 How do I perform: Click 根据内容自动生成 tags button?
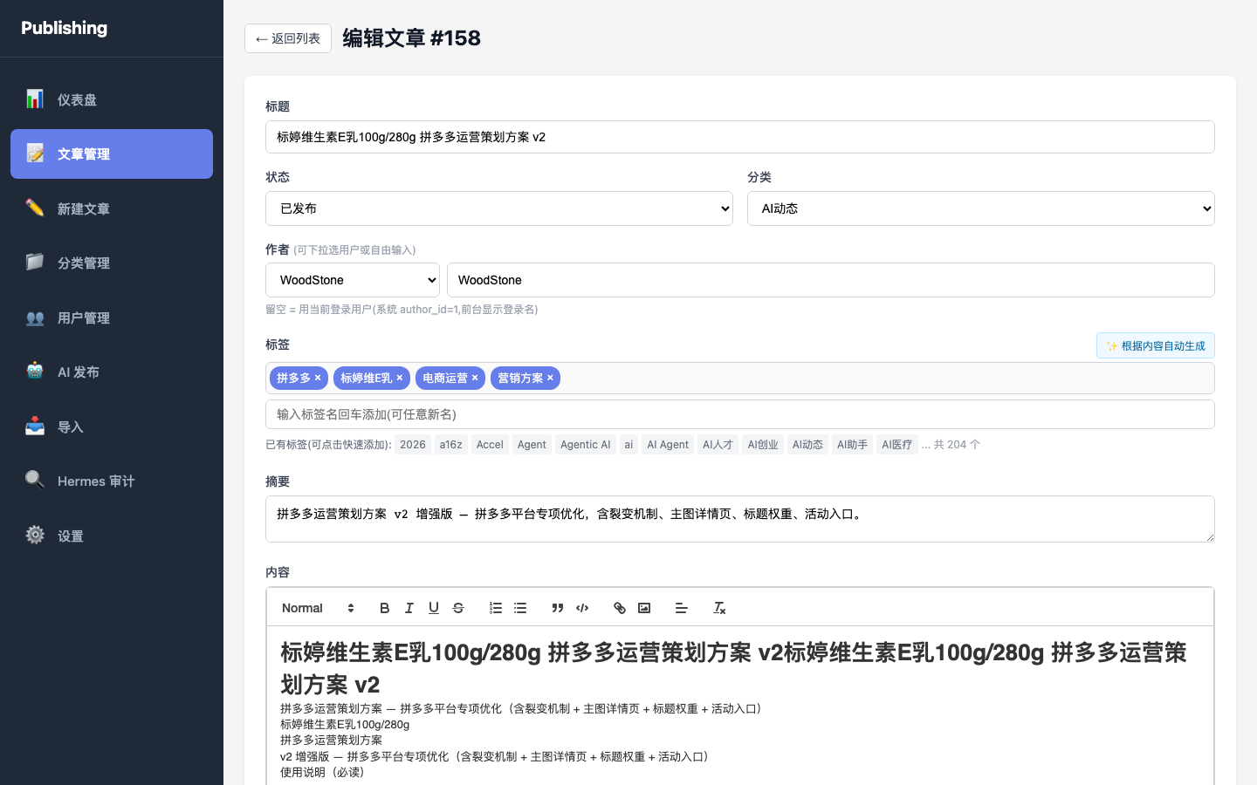click(x=1156, y=345)
